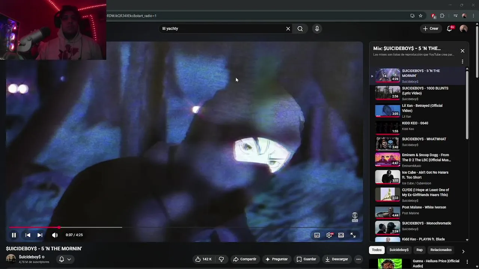Viewport: 479px width, 269px height.
Task: Open the $uicideboy$ channel avatar
Action: click(11, 259)
